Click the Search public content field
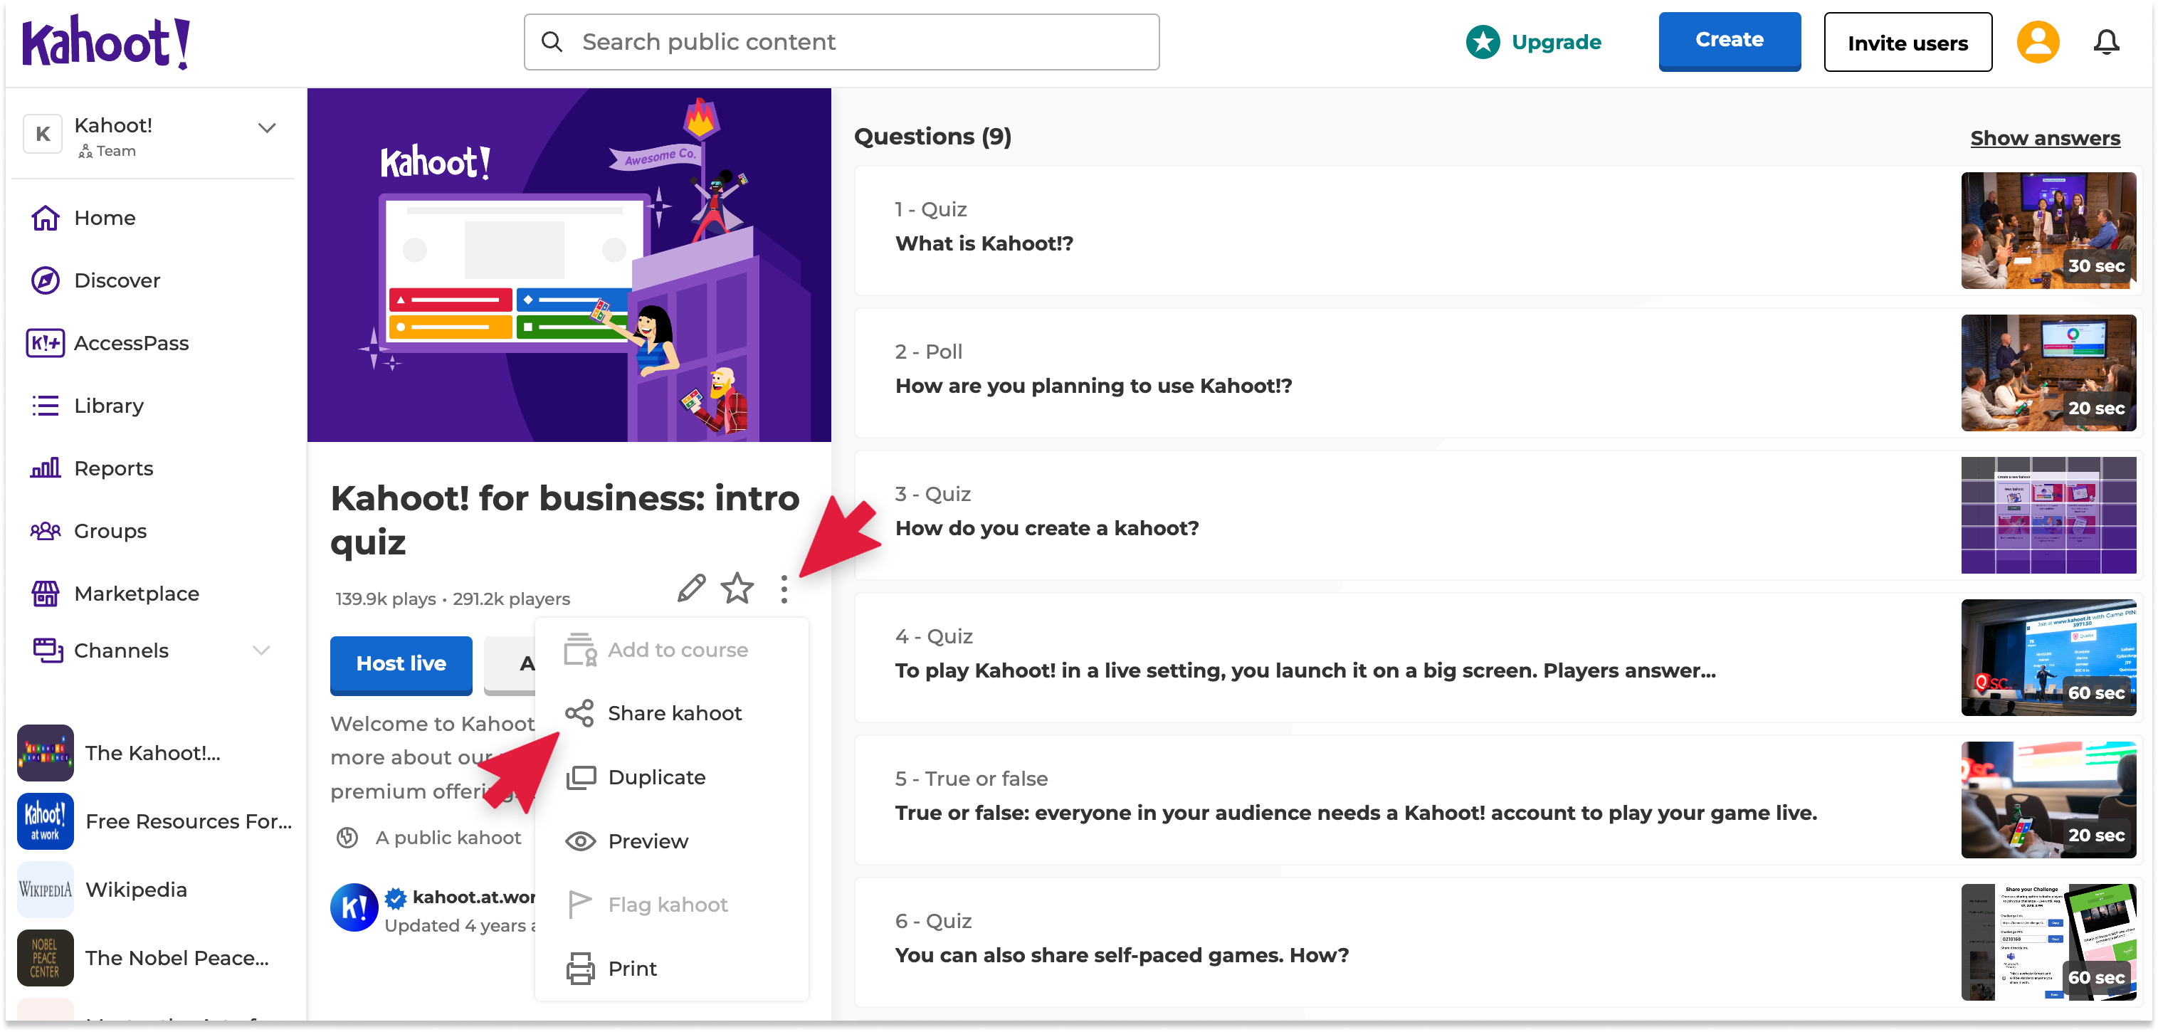2158x1032 pixels. pyautogui.click(x=841, y=42)
